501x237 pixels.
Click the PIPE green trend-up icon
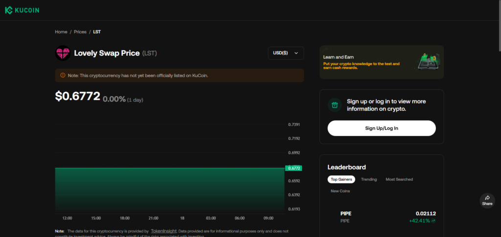433,220
